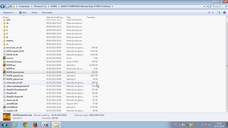Open the address bar history dropdown
The image size is (228, 128).
click(x=204, y=6)
